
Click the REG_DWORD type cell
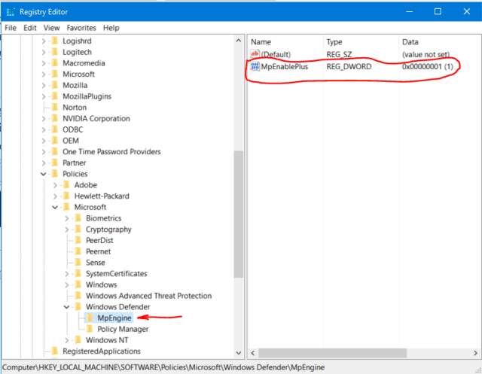click(x=349, y=67)
